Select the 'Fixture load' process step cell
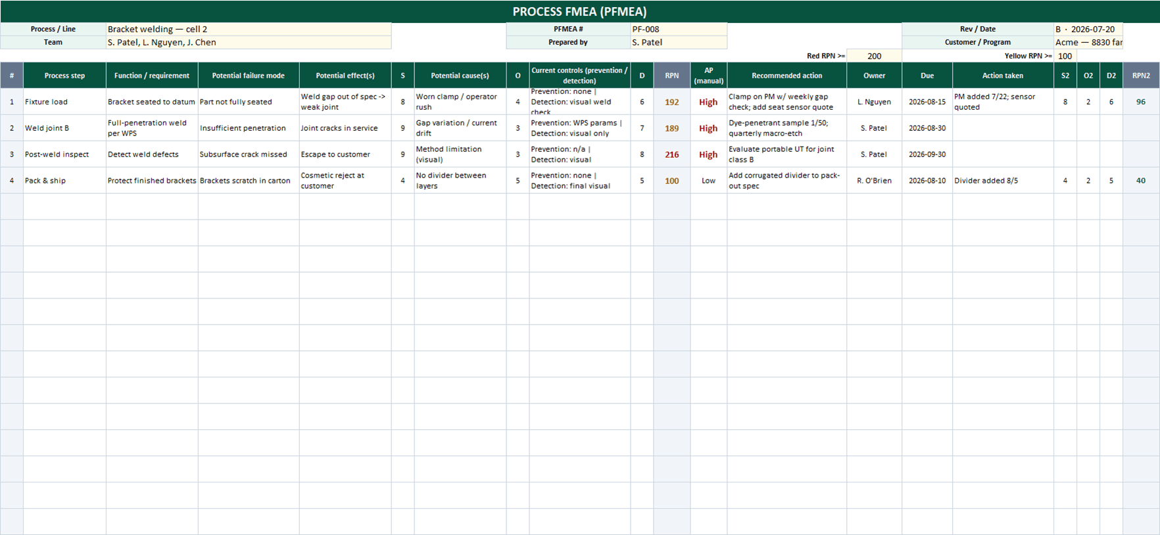 pyautogui.click(x=64, y=102)
